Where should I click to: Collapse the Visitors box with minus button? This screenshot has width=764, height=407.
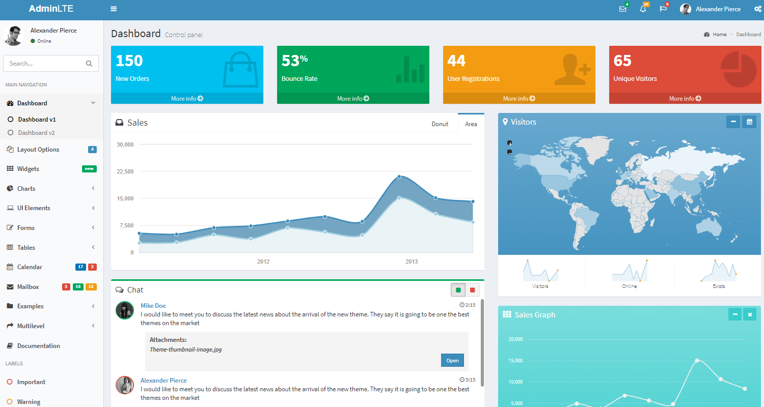click(733, 122)
